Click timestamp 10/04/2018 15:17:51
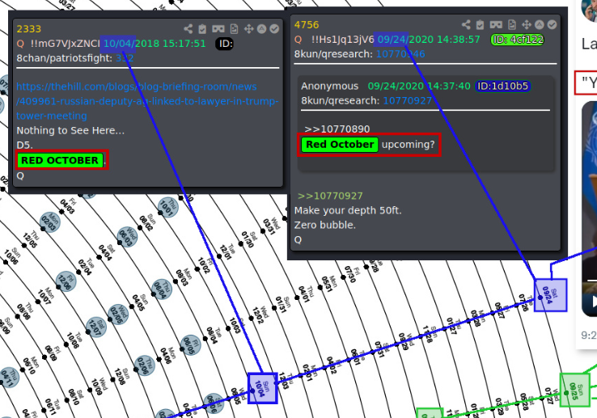The height and width of the screenshot is (418, 597). coord(155,44)
